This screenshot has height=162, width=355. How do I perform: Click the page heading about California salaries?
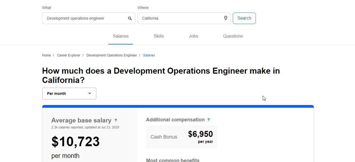pyautogui.click(x=161, y=75)
